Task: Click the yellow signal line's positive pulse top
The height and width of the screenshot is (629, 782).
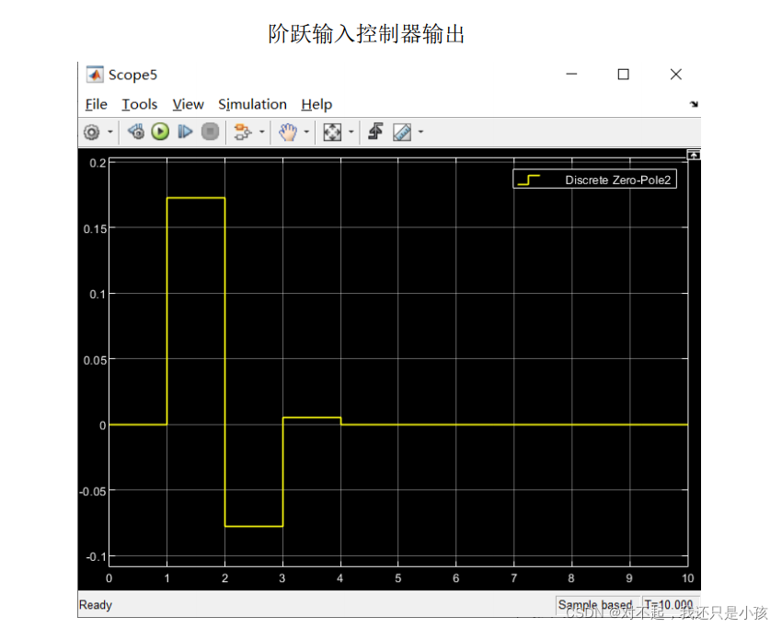Action: pos(196,198)
